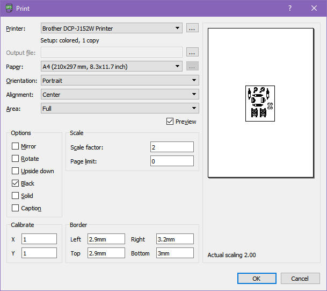Browse for output file with ellipsis button

(x=193, y=52)
